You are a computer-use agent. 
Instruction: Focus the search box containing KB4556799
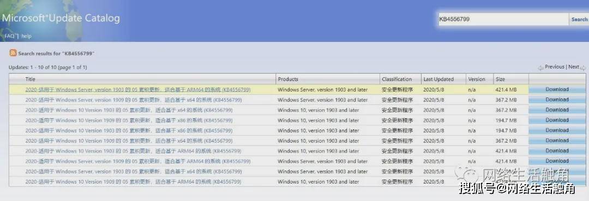point(503,19)
